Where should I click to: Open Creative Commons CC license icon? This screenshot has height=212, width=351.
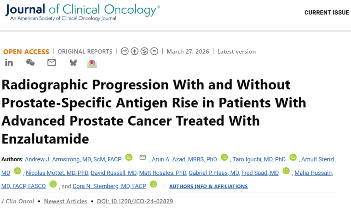(125, 51)
